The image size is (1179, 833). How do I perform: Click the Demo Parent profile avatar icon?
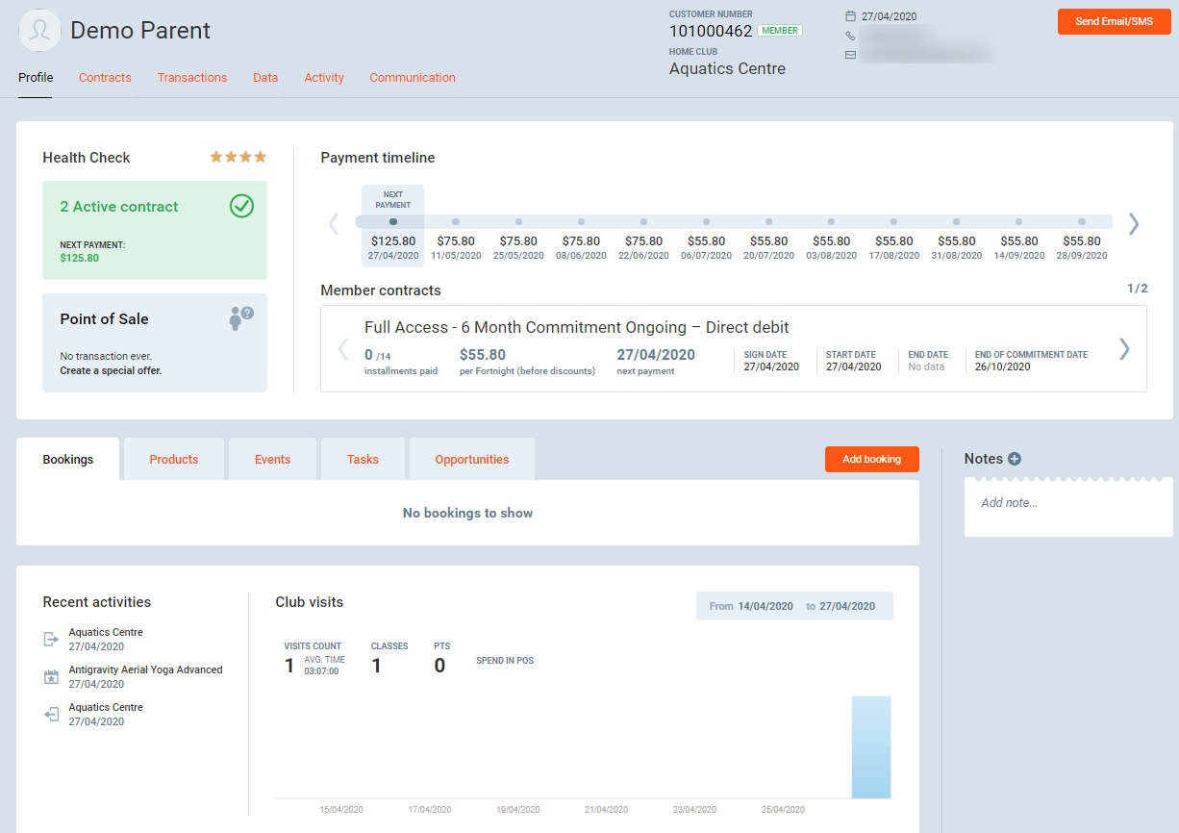[x=39, y=31]
